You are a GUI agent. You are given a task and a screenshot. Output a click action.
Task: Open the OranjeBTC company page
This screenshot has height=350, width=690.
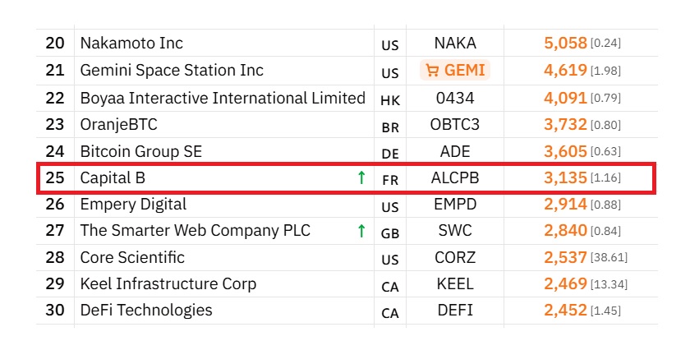(x=119, y=125)
